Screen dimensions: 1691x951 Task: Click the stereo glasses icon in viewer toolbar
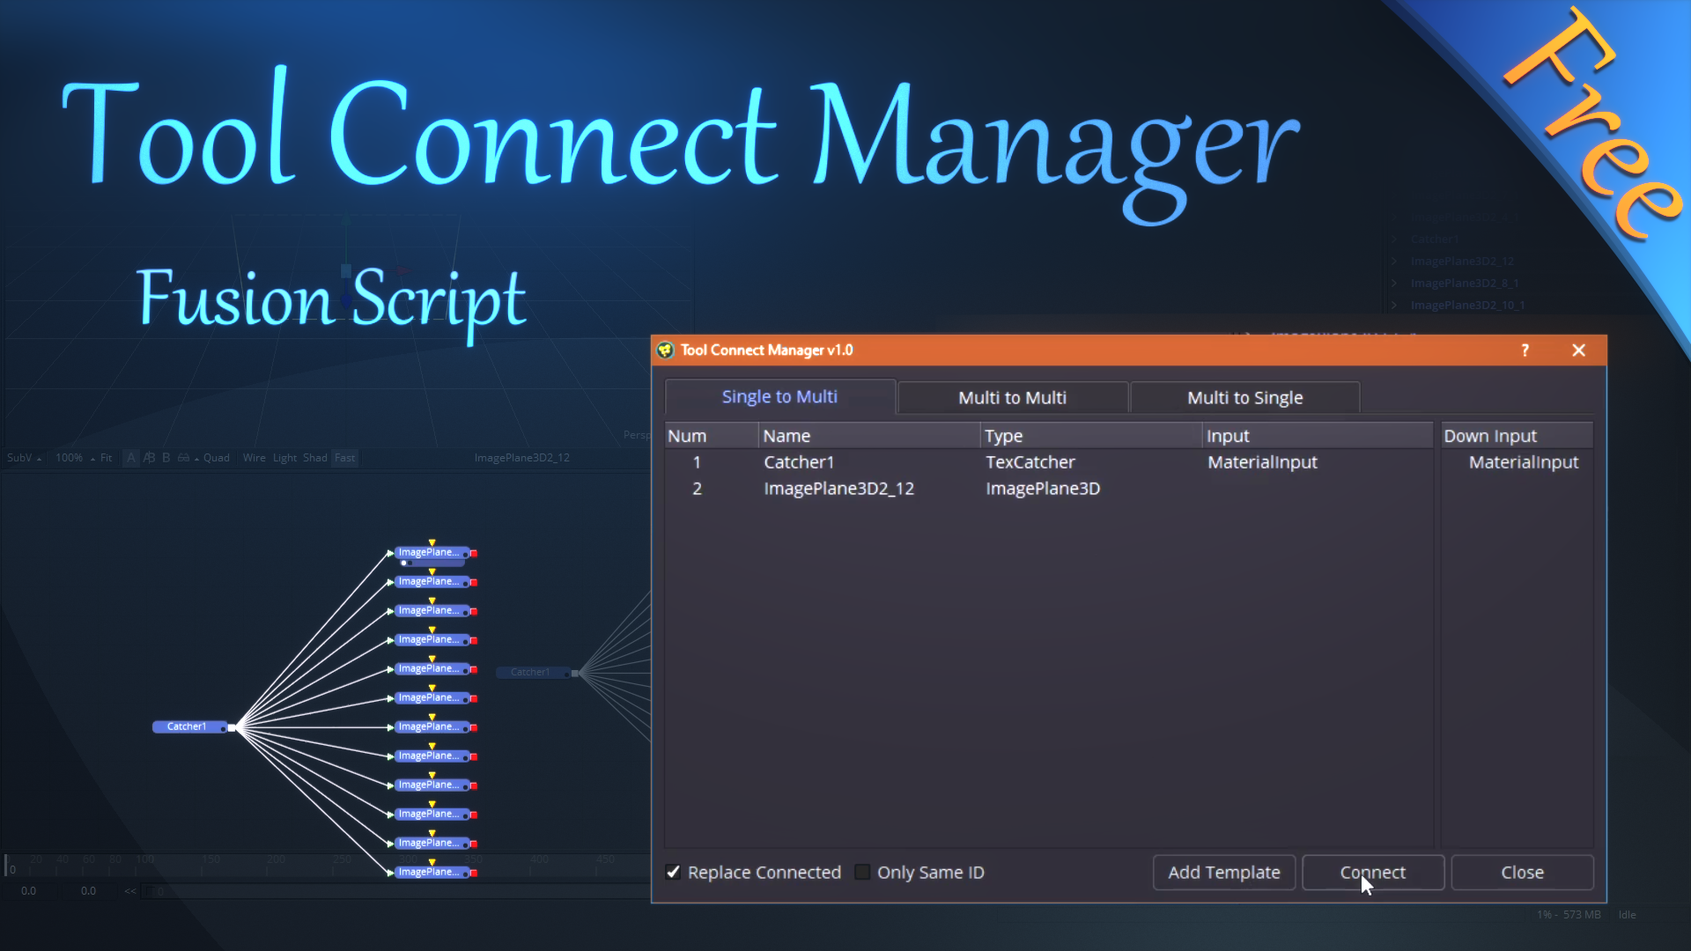point(183,458)
